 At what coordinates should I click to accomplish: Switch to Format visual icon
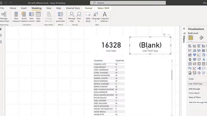click(201, 38)
